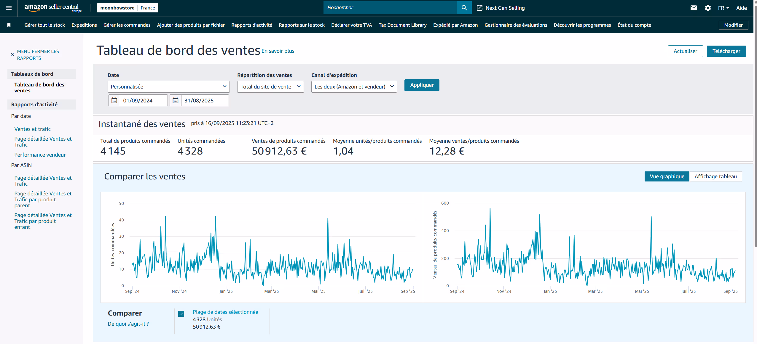Open the Total du site de vente dropdown
The image size is (757, 344).
click(270, 87)
